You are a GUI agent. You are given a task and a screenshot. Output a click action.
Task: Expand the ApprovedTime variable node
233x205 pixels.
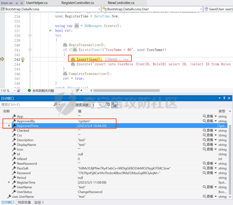pos(9,126)
